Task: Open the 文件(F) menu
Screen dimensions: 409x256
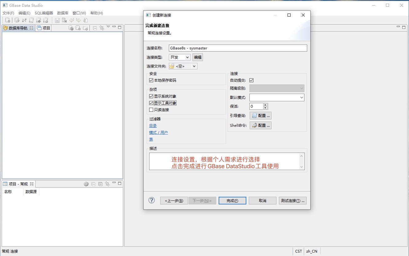Action: coord(8,13)
